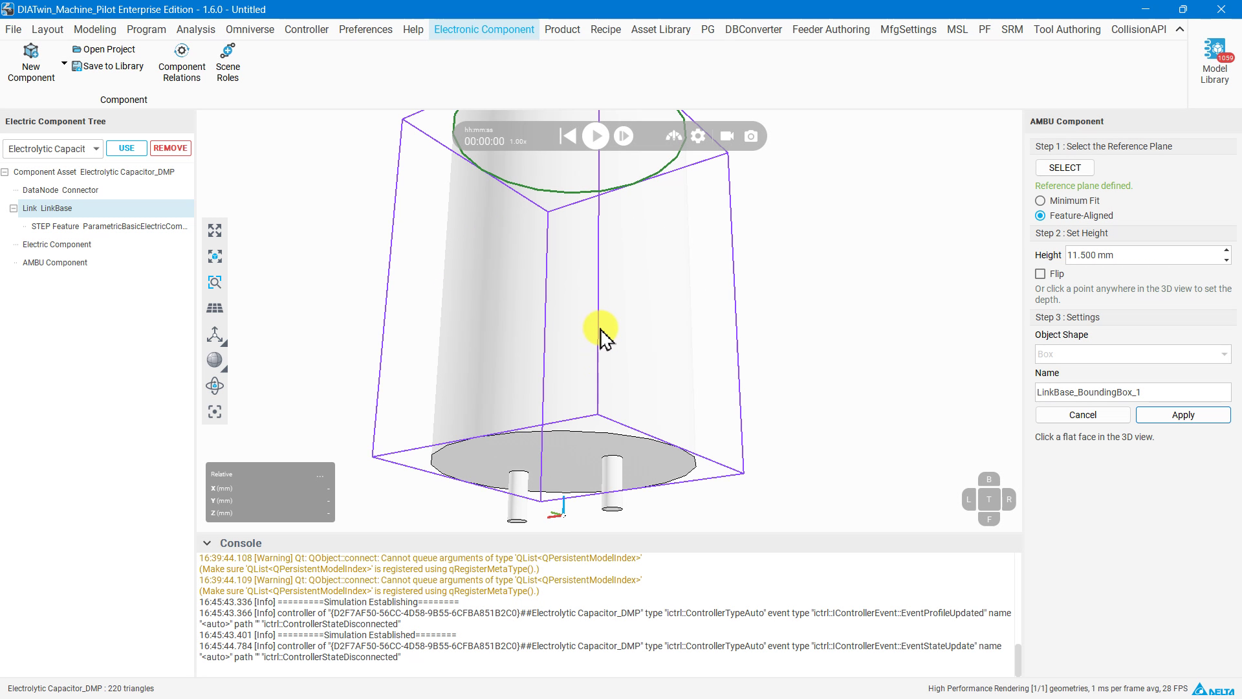Open Component Relations tool

pyautogui.click(x=182, y=63)
